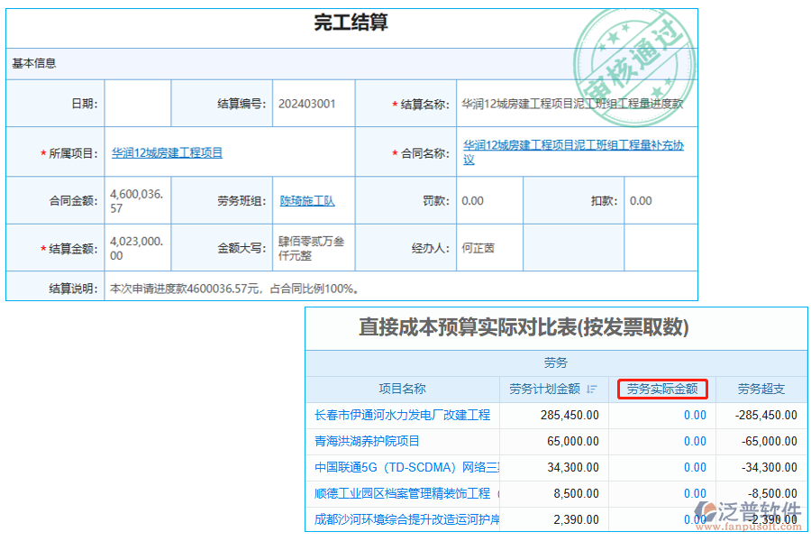Image resolution: width=811 pixels, height=541 pixels.
Task: Click 0.00 actual amount of 青海洪湖养护院项目
Action: tap(694, 441)
